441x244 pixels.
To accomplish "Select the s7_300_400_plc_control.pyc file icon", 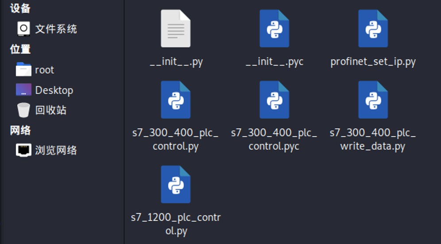I will tap(274, 100).
